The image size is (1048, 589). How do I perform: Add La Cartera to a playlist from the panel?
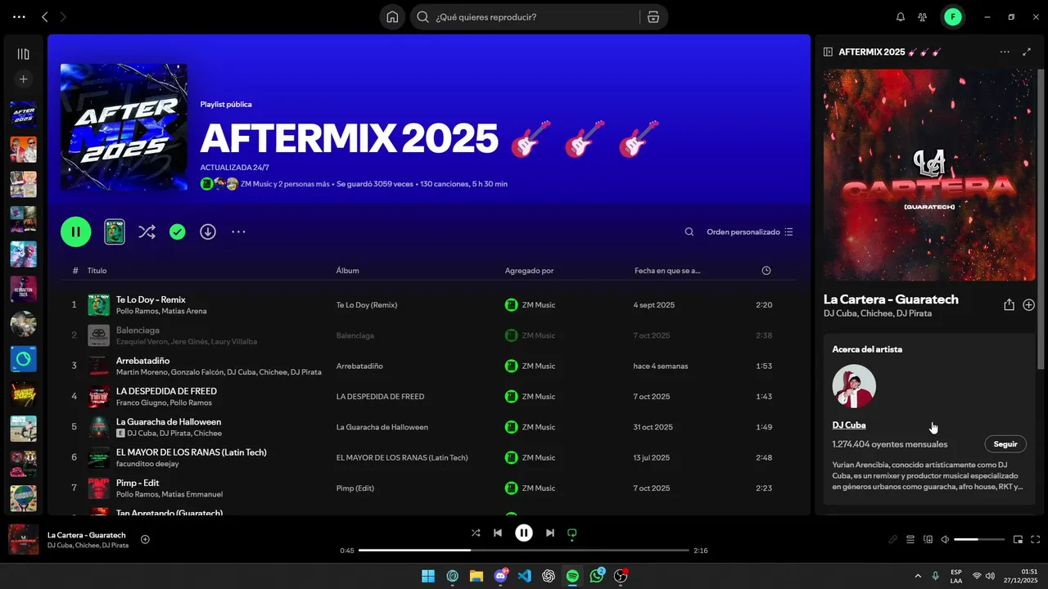pos(1028,304)
